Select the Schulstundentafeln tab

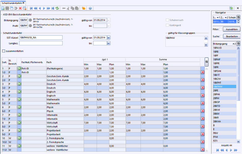(x=12, y=2)
